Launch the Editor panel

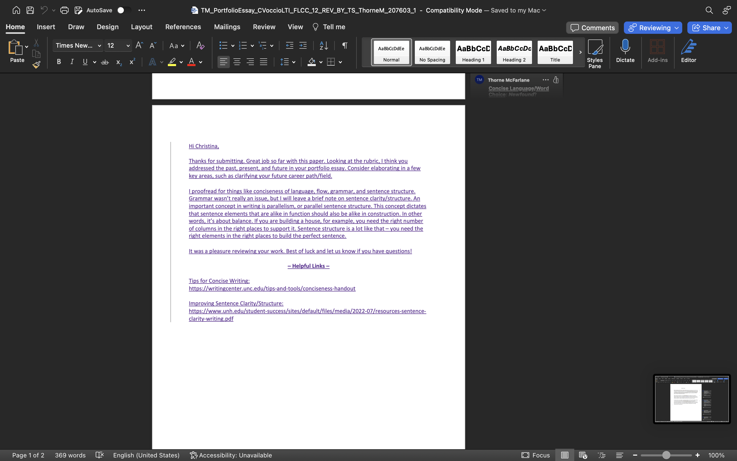click(x=688, y=52)
